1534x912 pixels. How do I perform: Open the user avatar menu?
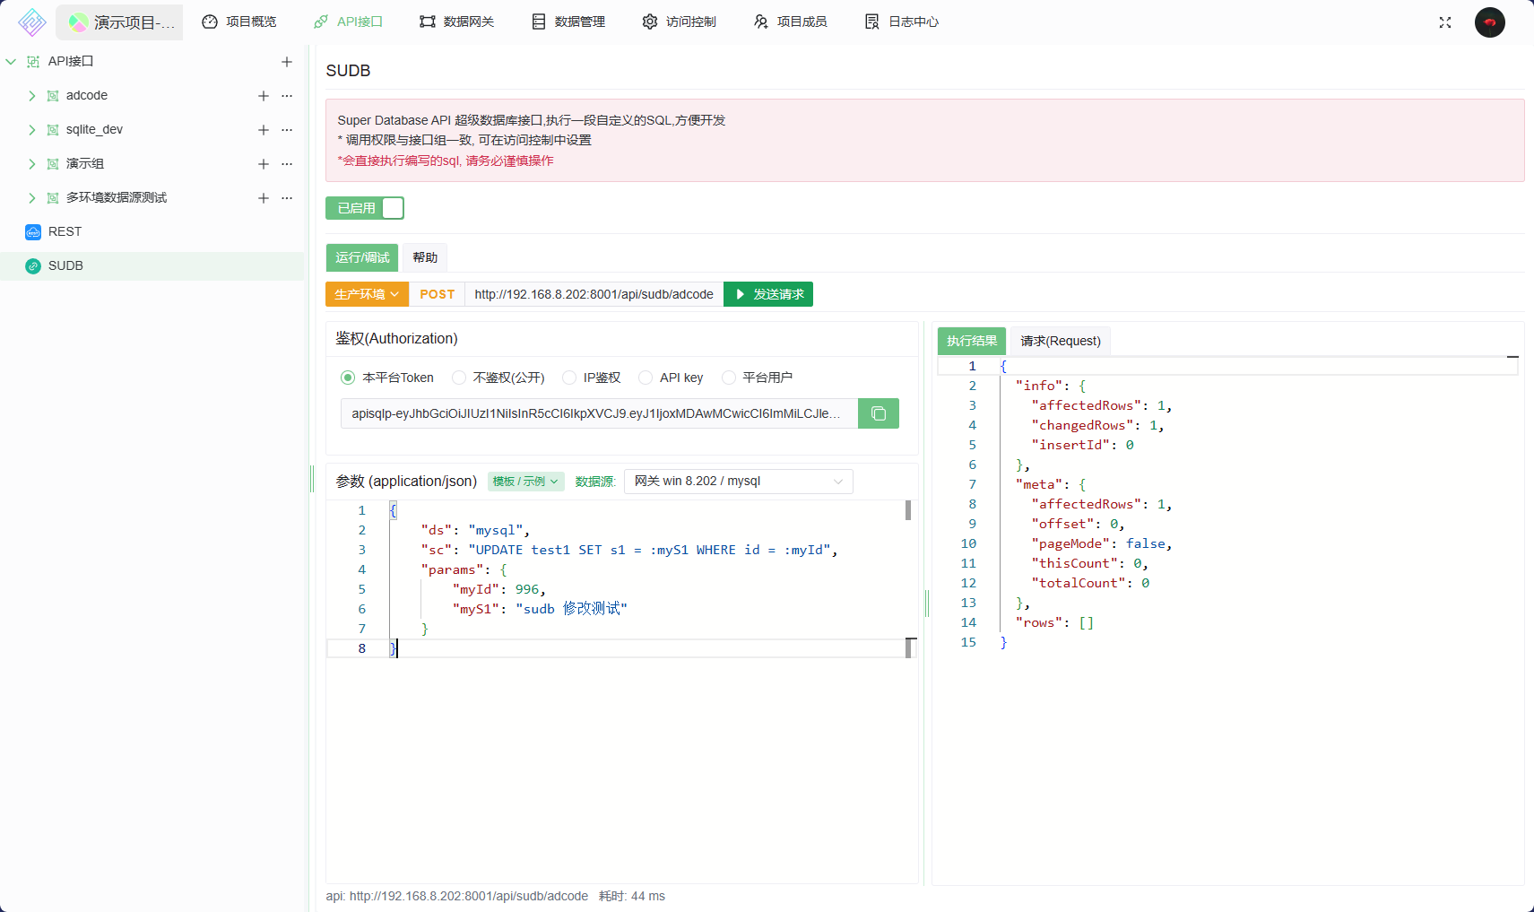(1489, 22)
